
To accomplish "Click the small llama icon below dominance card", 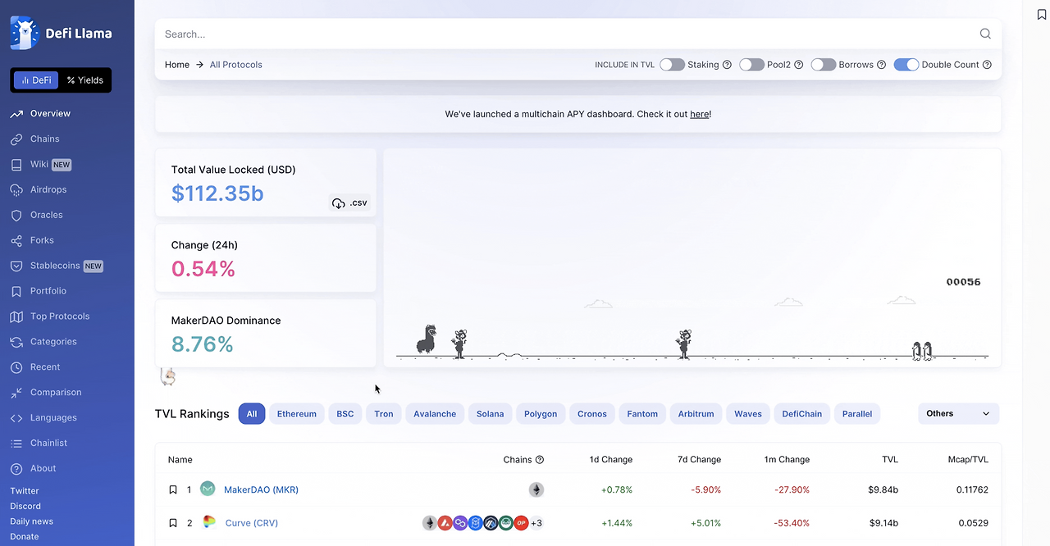I will (167, 376).
